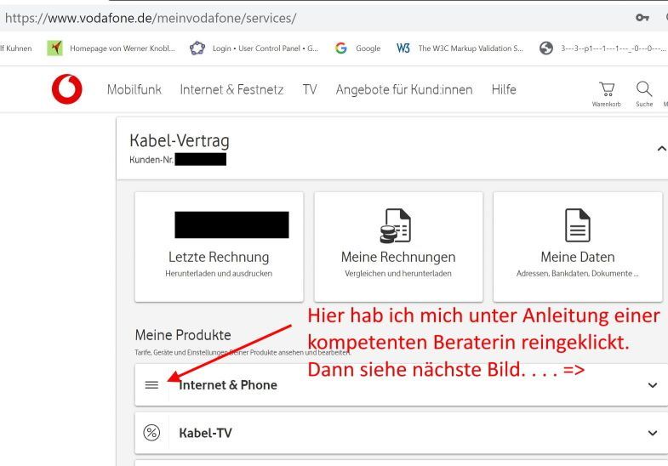Open Meine Daten card title
Viewport: 668px width, 466px height.
click(x=578, y=257)
